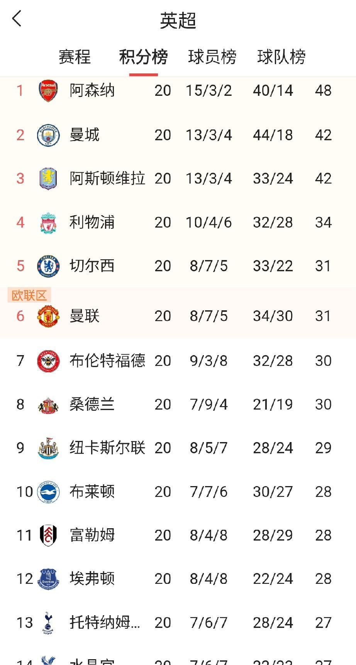
Task: Switch to the 球员榜 tab
Action: [x=212, y=57]
